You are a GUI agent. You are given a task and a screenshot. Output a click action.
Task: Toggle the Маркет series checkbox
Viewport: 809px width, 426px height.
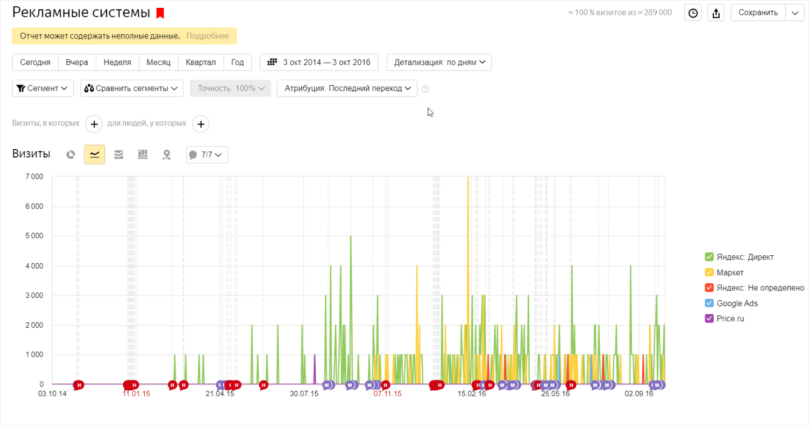coord(709,272)
